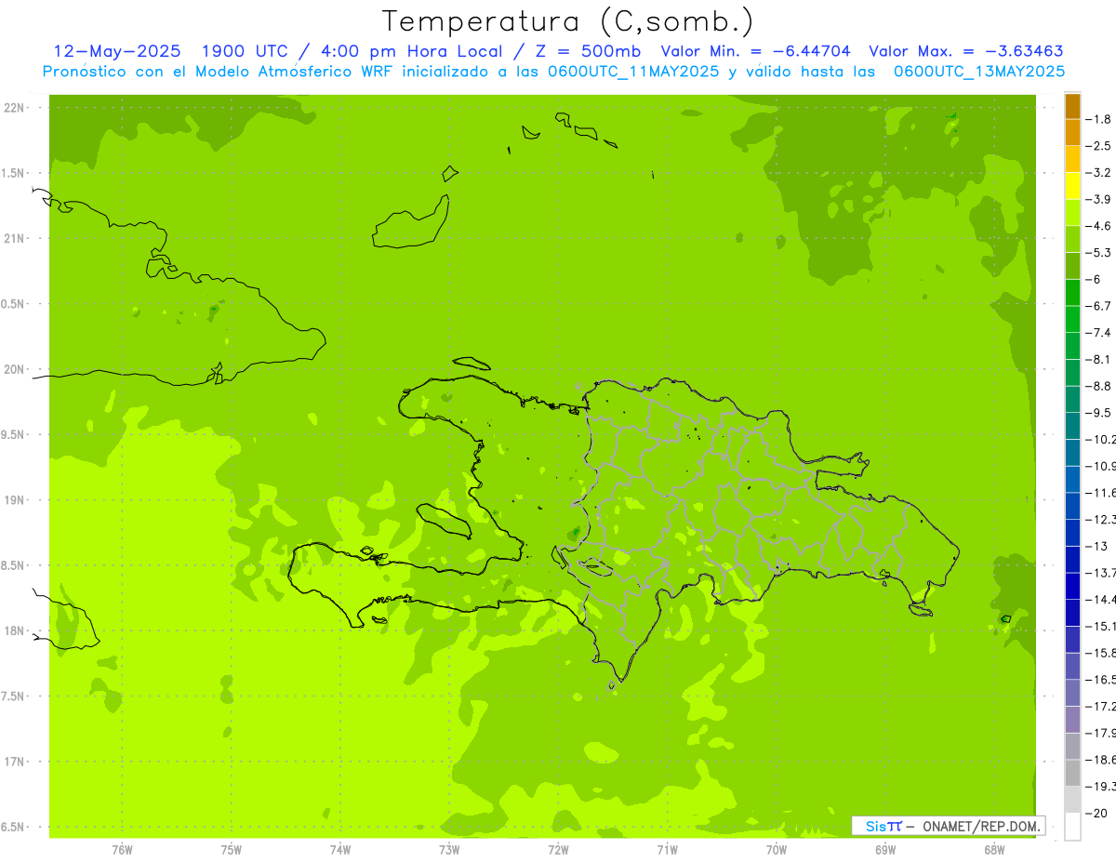Viewport: 1116px width, 862px height.
Task: Click the "68W" longitude label
Action: click(x=994, y=849)
